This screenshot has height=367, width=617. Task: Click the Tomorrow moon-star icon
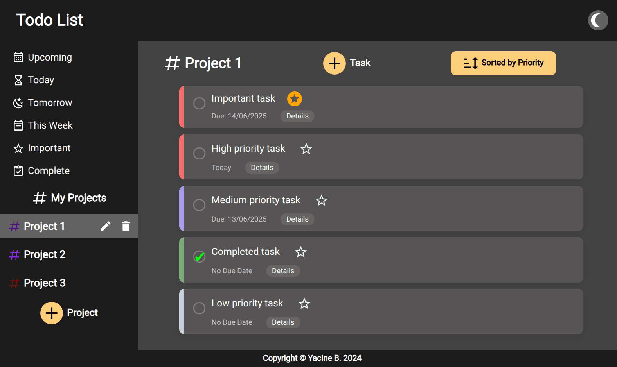click(18, 103)
